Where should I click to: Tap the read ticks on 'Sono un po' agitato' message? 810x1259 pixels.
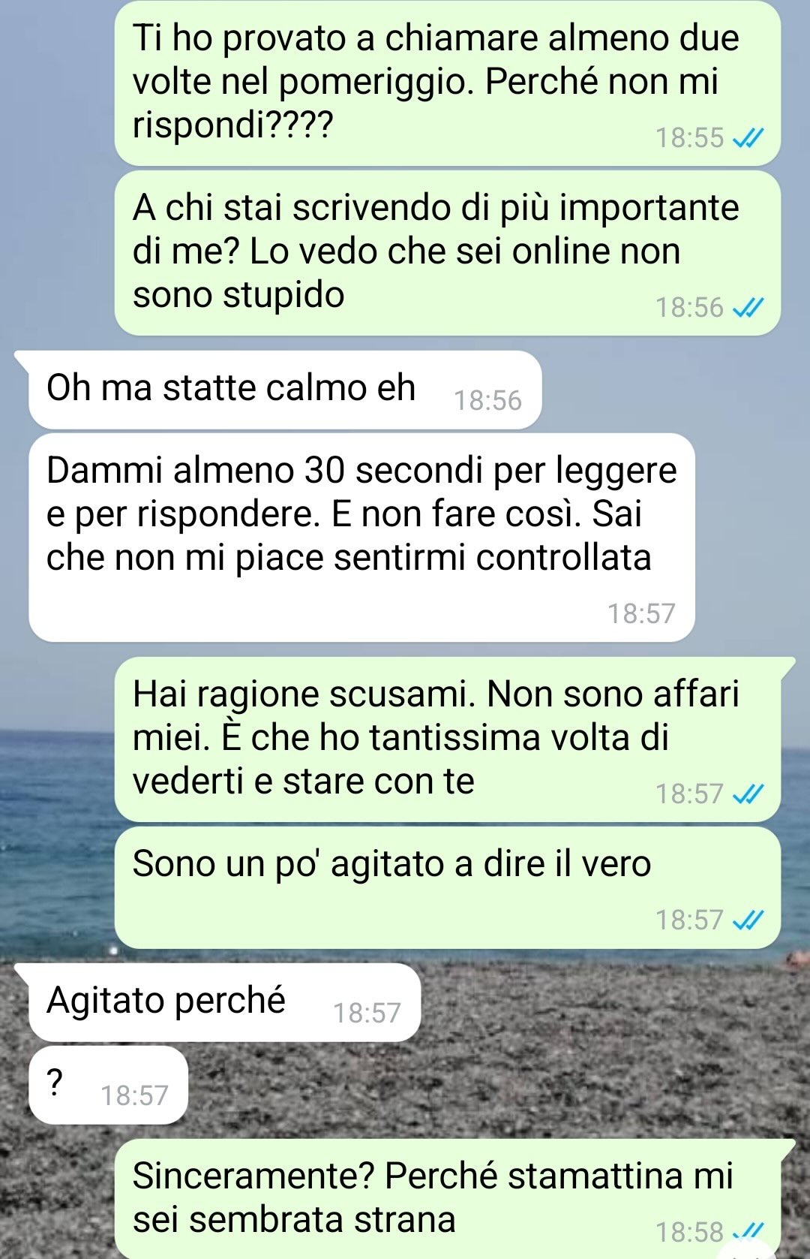tap(747, 920)
